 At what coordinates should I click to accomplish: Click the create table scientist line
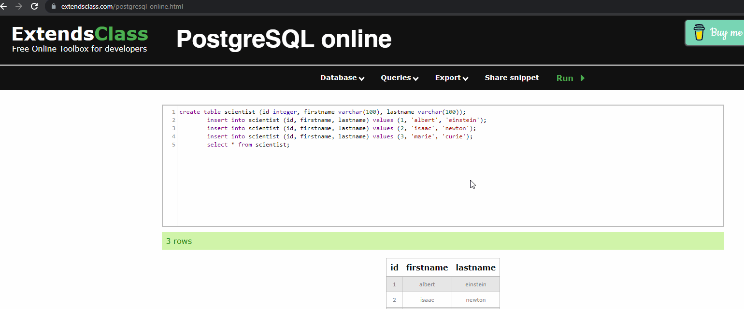click(323, 112)
